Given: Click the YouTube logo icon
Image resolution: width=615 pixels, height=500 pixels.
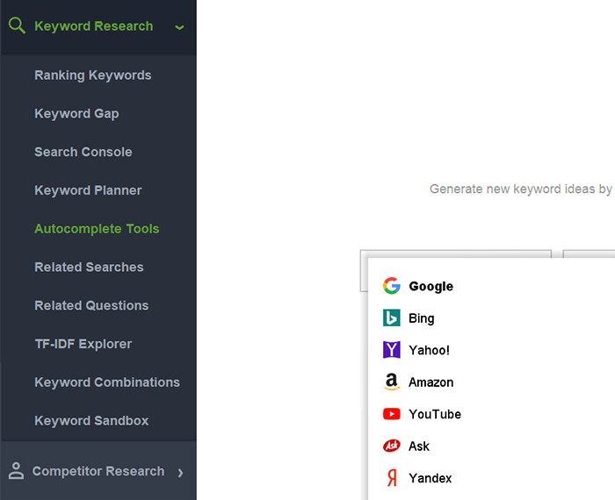Looking at the screenshot, I should pyautogui.click(x=392, y=414).
